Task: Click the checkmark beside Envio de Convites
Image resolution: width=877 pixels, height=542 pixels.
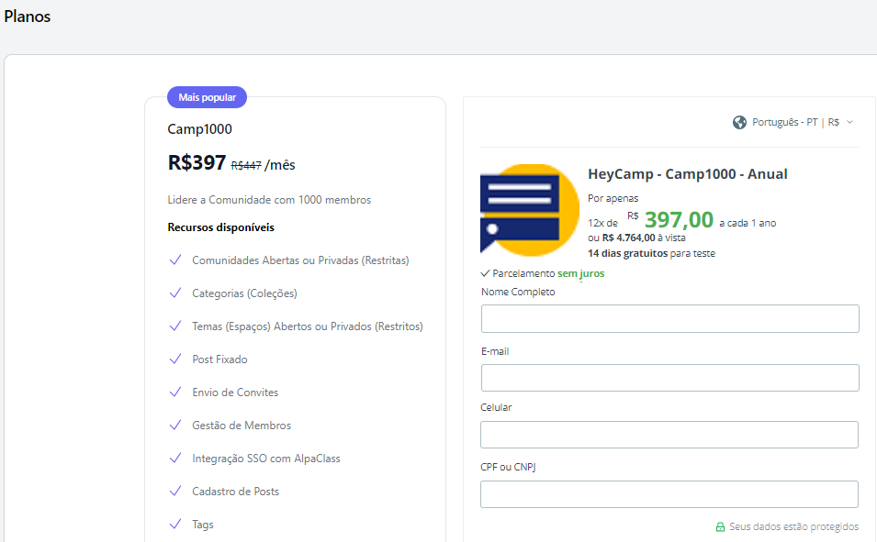Action: click(175, 392)
